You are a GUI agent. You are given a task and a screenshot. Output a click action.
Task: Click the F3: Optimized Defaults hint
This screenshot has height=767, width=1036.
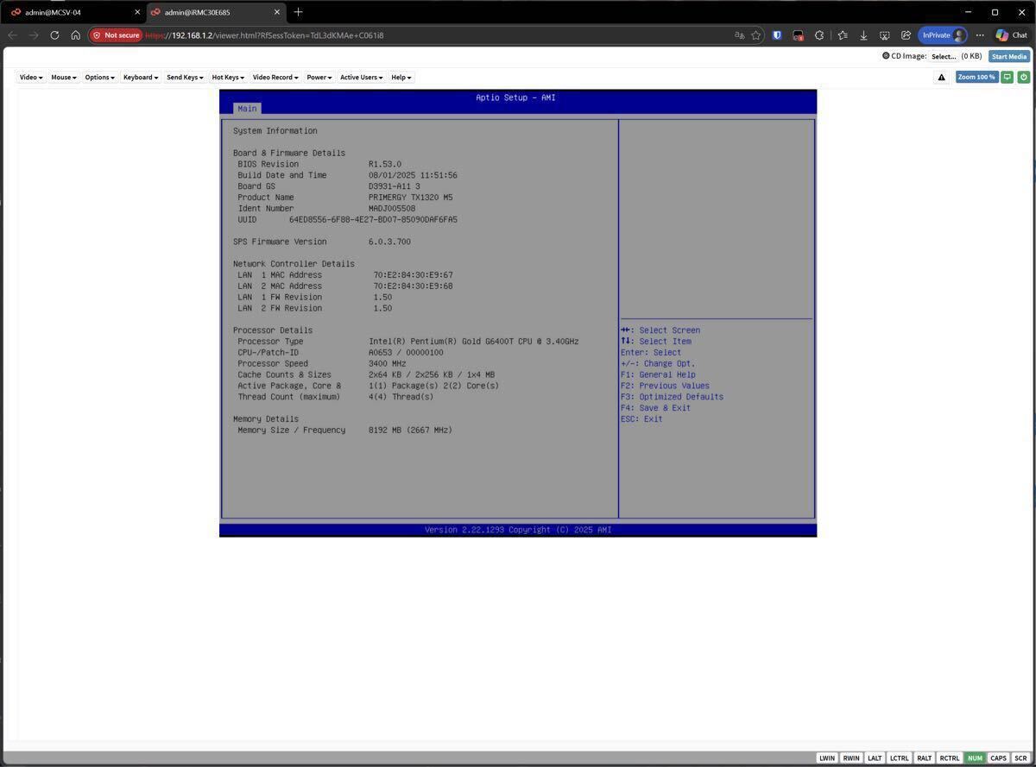point(672,397)
